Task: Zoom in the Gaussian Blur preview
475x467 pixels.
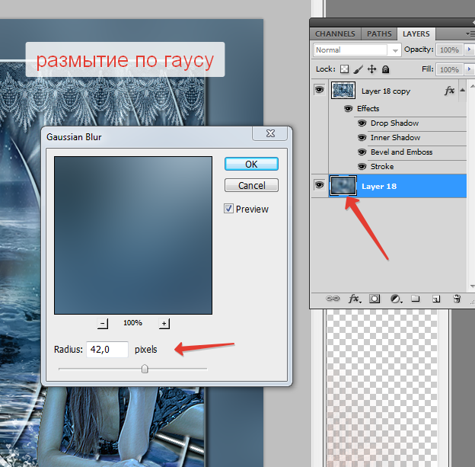Action: (x=164, y=324)
